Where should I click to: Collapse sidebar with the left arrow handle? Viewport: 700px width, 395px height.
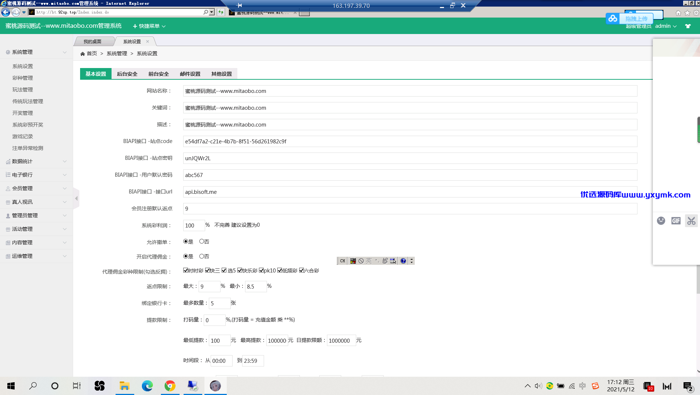pyautogui.click(x=76, y=198)
